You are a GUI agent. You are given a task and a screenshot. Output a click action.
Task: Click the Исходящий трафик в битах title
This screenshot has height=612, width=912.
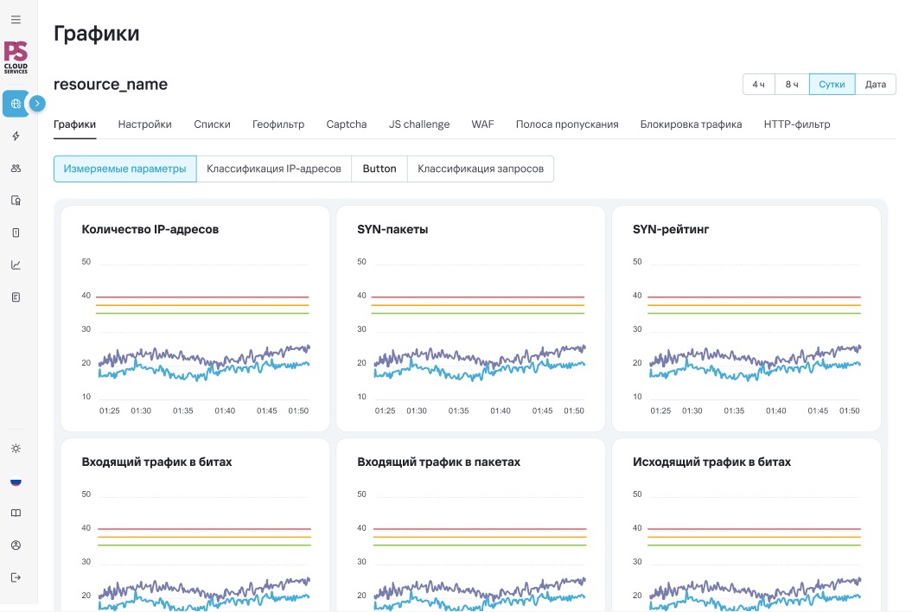(x=712, y=462)
